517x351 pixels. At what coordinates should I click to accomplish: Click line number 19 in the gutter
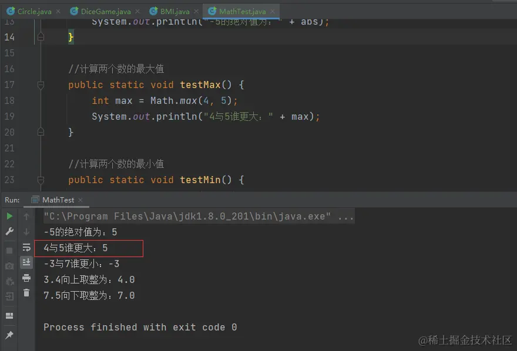pyautogui.click(x=9, y=116)
